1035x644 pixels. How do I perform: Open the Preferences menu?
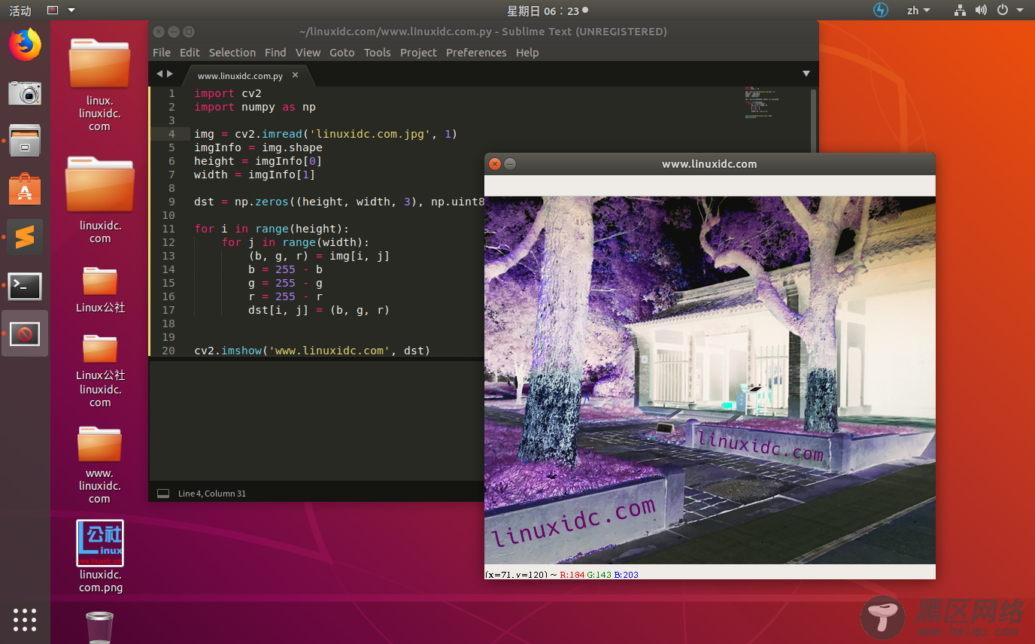pos(476,53)
